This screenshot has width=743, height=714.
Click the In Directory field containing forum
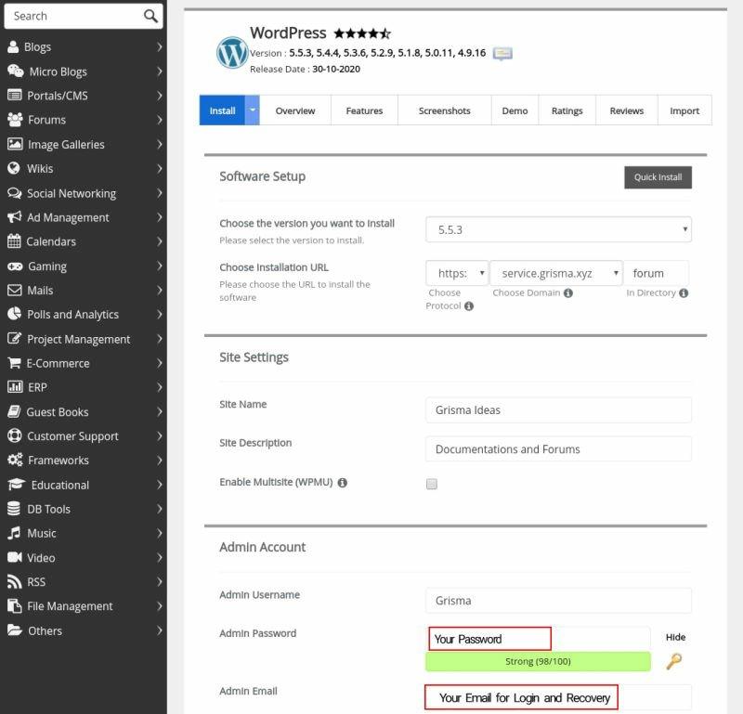[x=656, y=273]
